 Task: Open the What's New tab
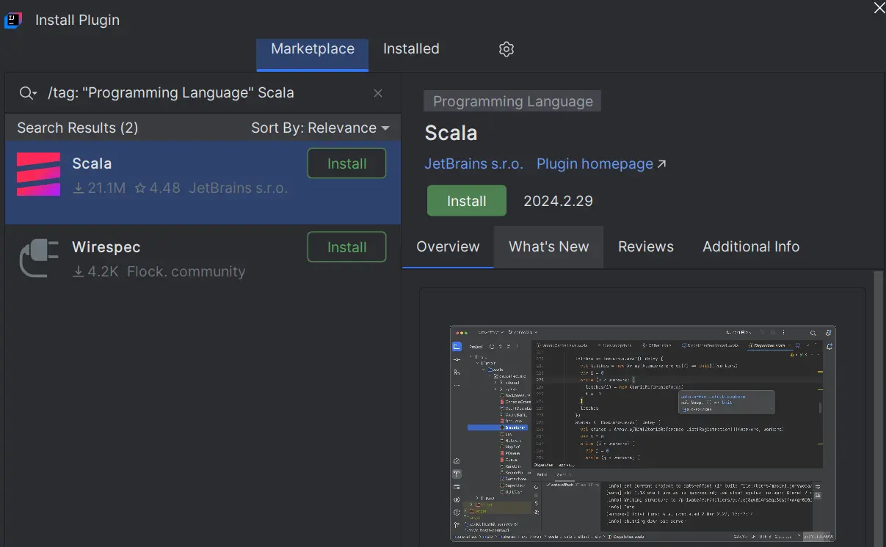click(x=549, y=247)
